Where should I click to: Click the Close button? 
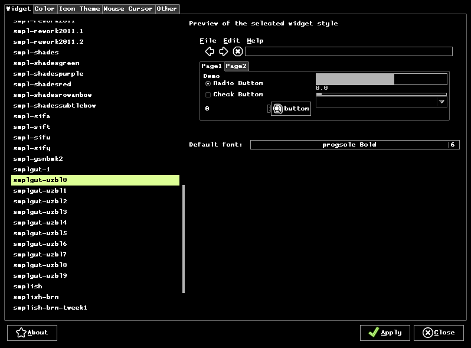pyautogui.click(x=439, y=333)
